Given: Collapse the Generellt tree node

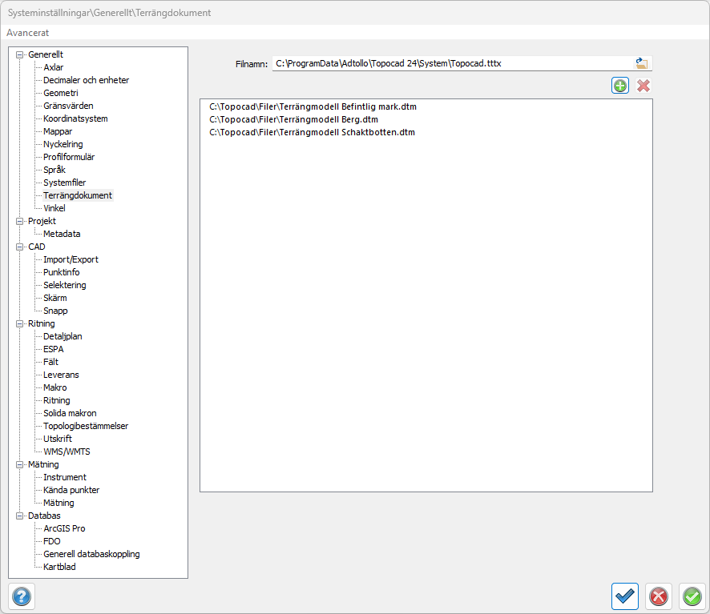Looking at the screenshot, I should click(20, 54).
